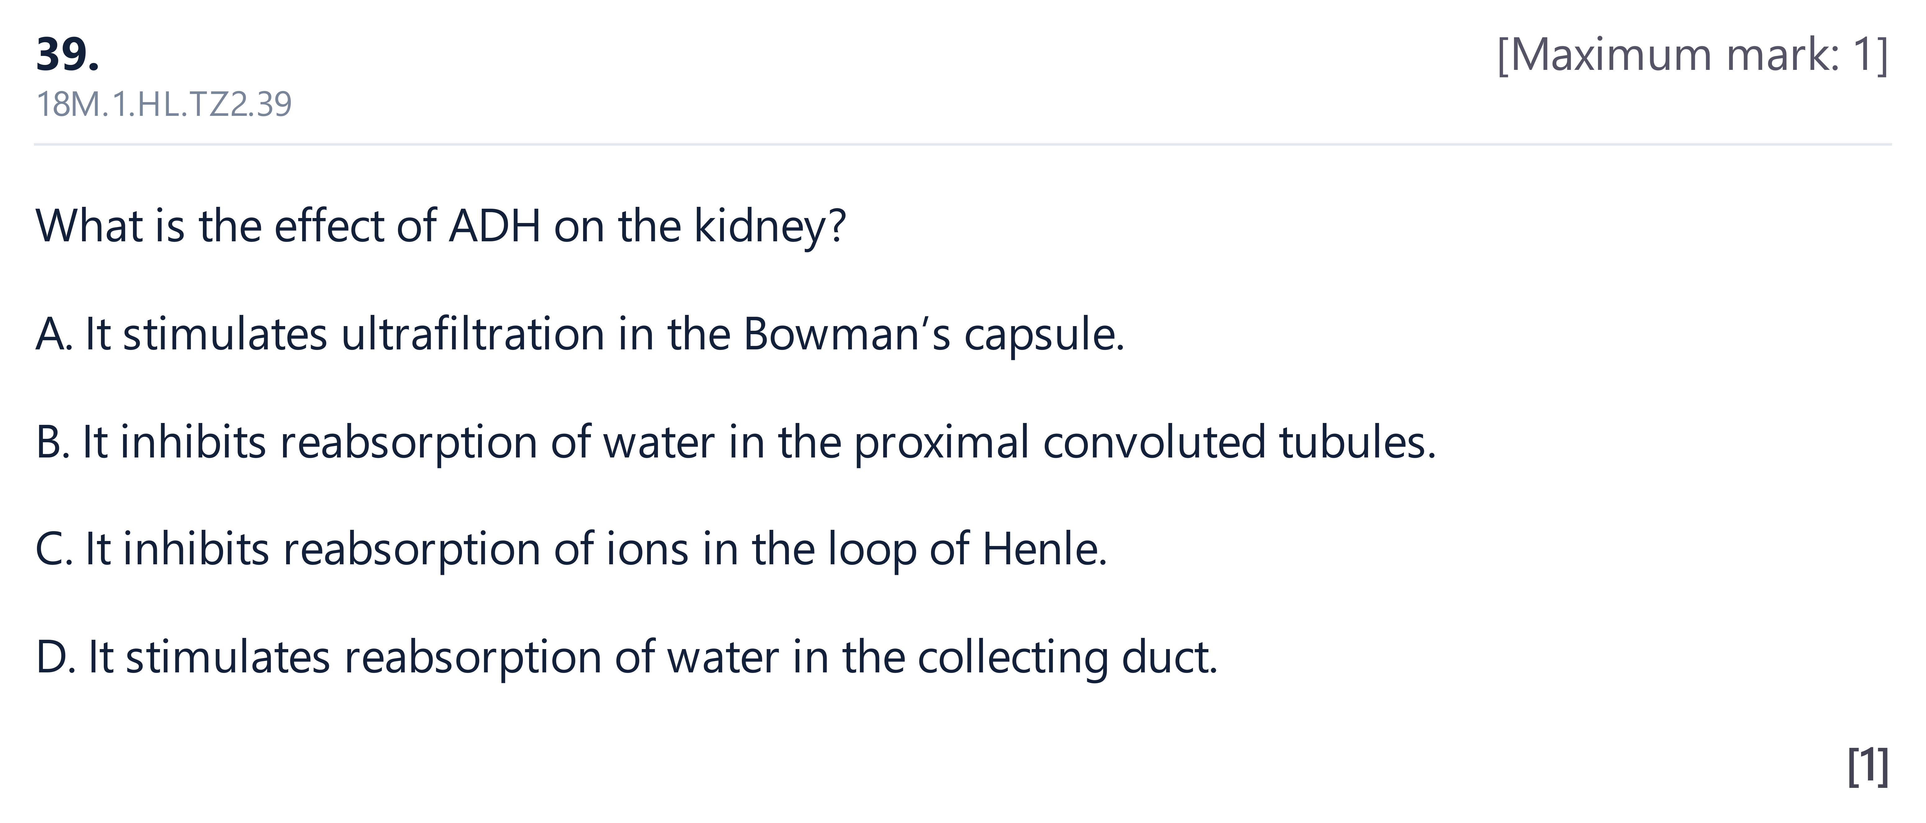This screenshot has width=1926, height=823.
Task: Click the letter D. option label
Action: (x=55, y=657)
